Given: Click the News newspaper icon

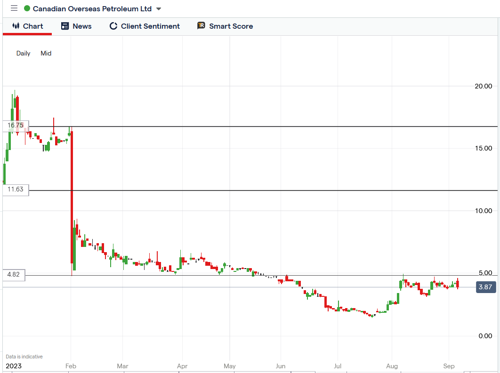Looking at the screenshot, I should [65, 26].
